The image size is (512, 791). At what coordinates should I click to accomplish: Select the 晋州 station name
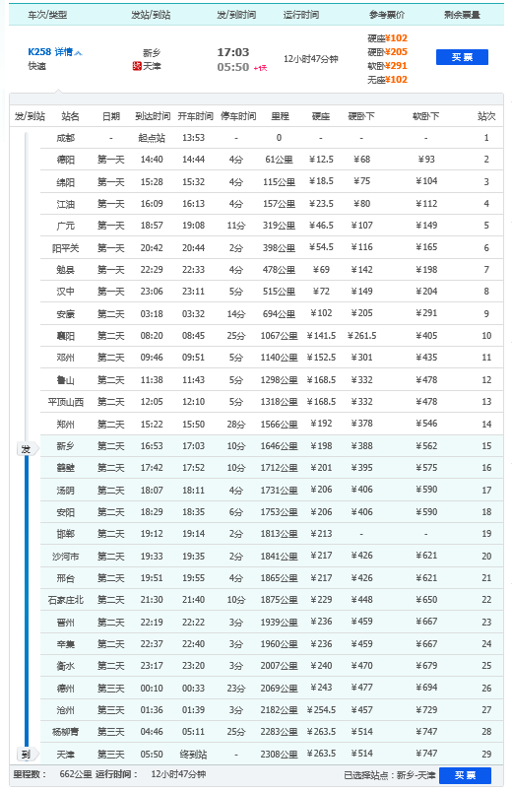click(x=66, y=623)
